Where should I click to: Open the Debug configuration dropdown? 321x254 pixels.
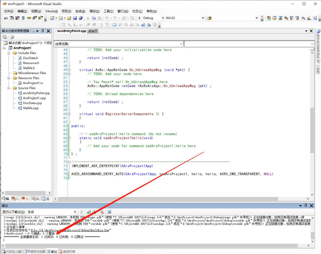pos(163,18)
